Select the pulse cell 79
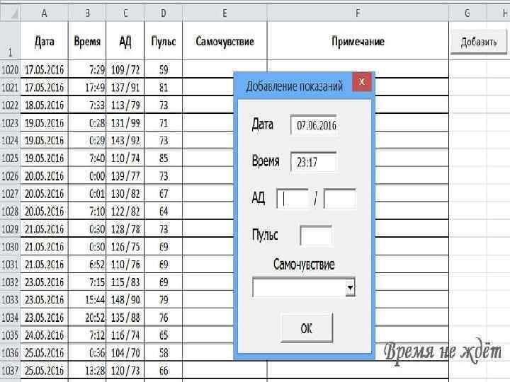The image size is (510, 382). (164, 300)
